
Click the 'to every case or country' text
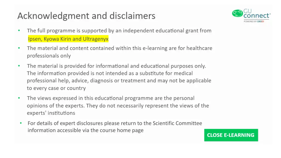(56, 88)
